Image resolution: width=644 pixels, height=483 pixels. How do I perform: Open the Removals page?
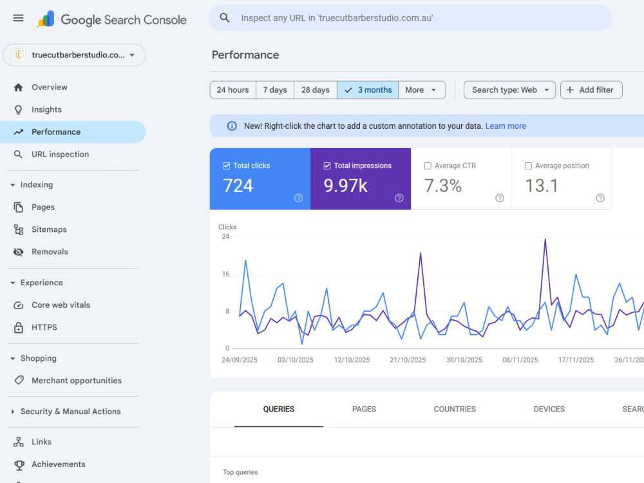[x=73, y=252]
